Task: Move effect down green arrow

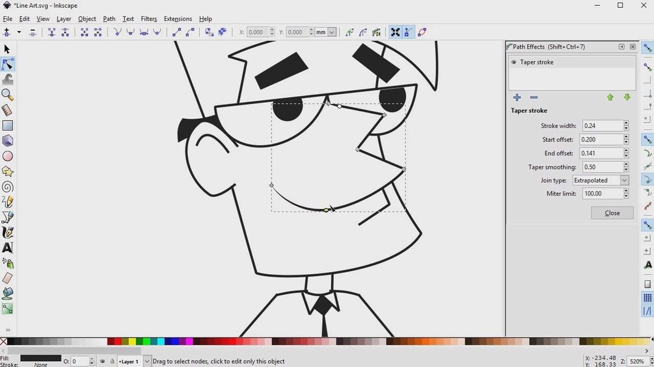Action: pos(627,97)
